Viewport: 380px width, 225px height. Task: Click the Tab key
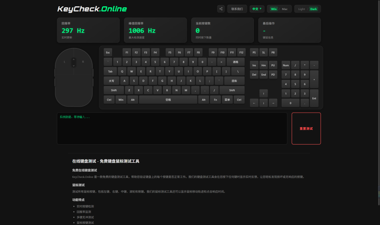[x=110, y=71]
